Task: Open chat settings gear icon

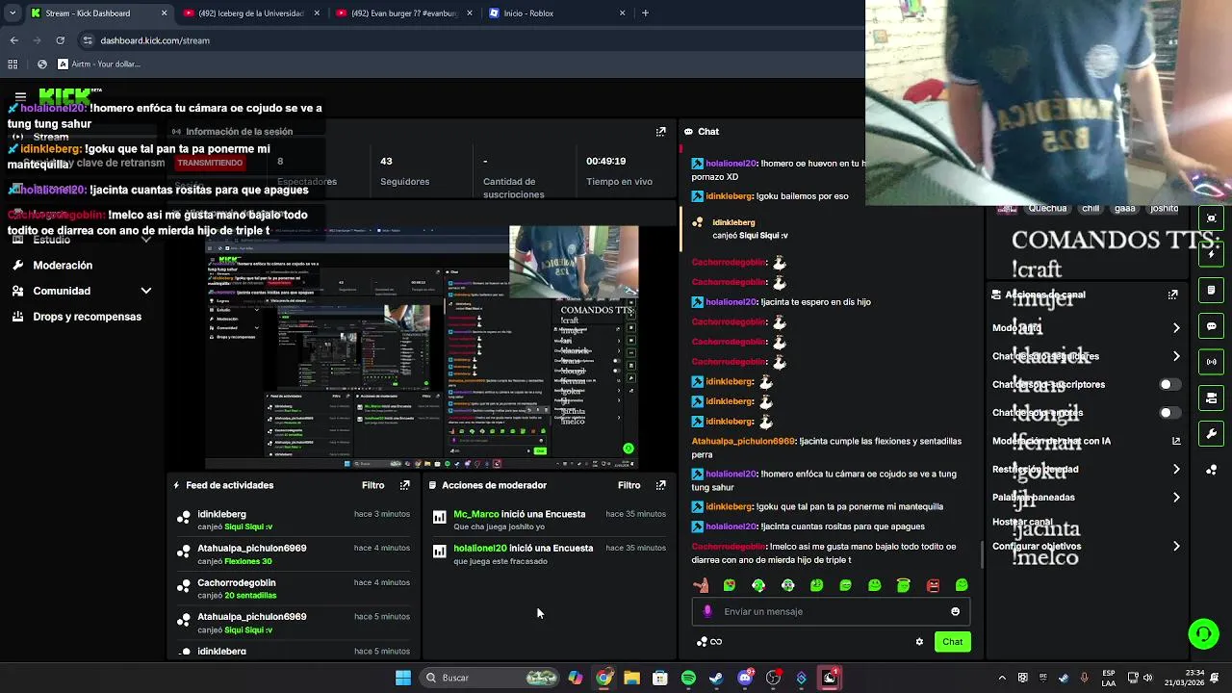Action: click(919, 642)
